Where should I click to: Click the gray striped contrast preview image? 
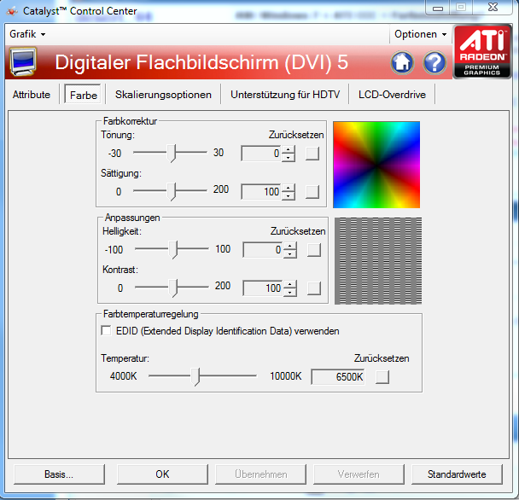[378, 261]
